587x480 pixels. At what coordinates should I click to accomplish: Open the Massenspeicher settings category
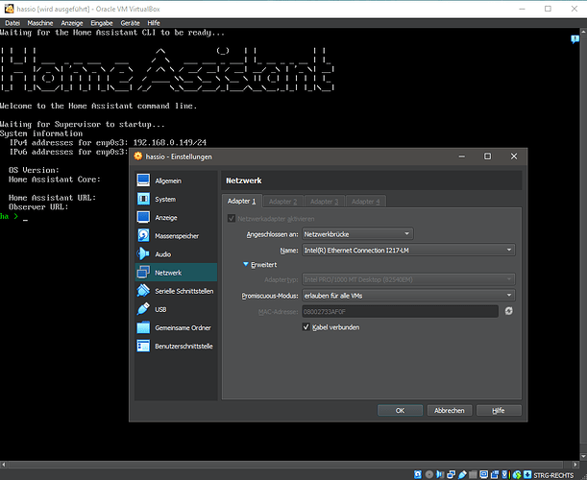176,236
